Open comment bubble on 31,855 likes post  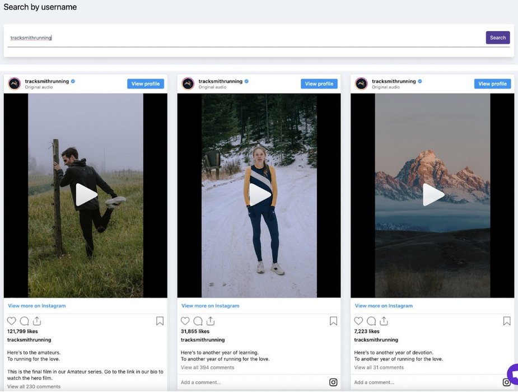coord(198,321)
